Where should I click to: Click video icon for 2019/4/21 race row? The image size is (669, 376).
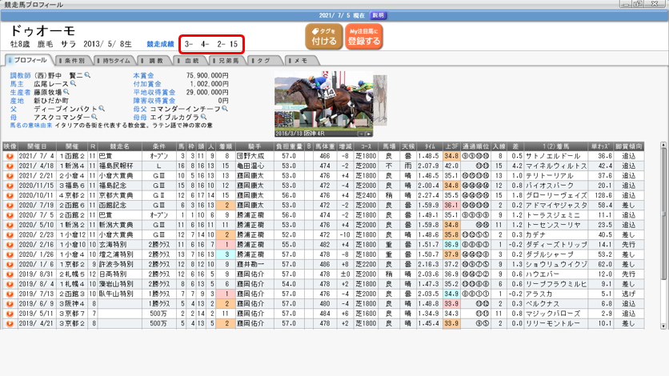point(10,322)
